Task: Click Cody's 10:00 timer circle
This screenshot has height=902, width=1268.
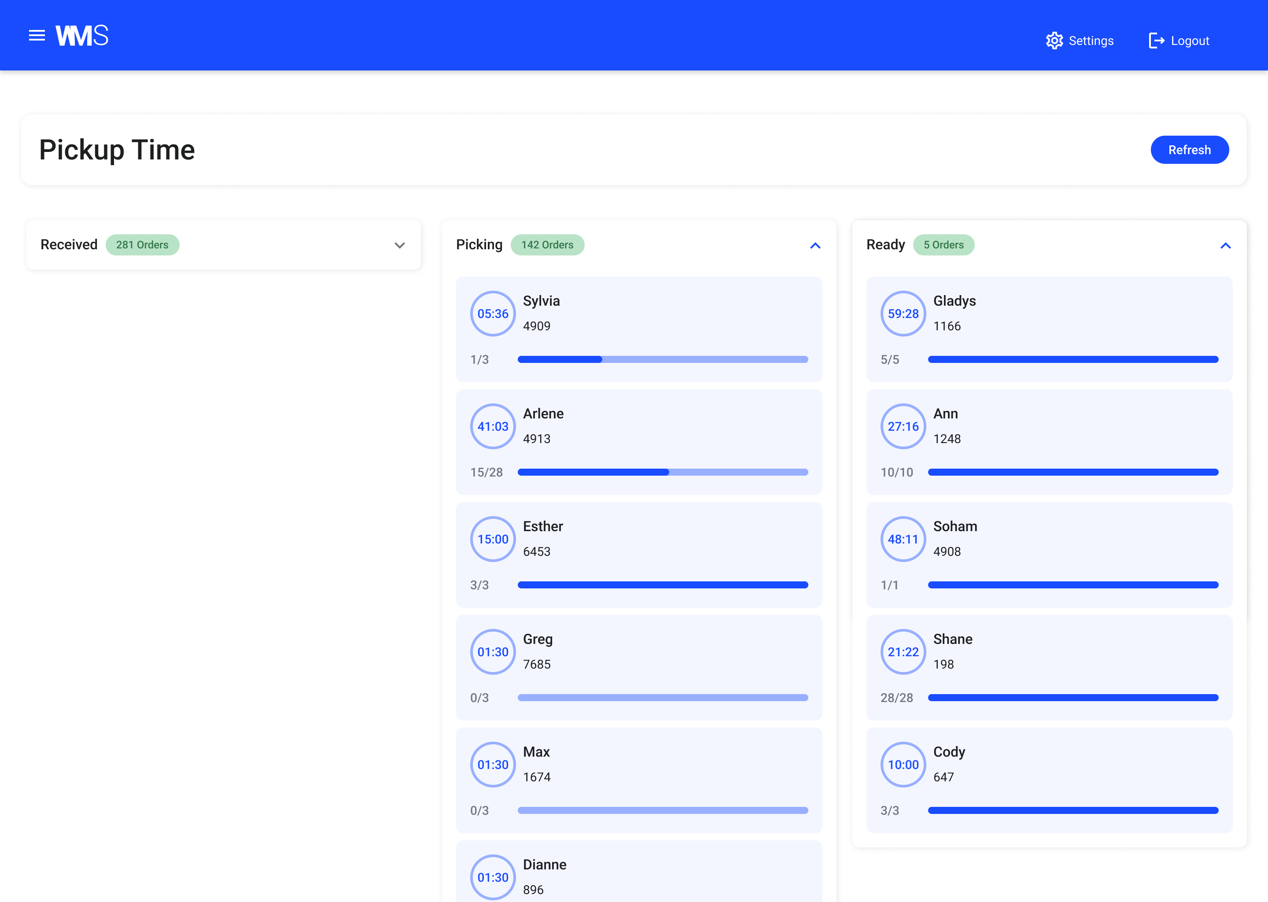Action: pyautogui.click(x=903, y=765)
